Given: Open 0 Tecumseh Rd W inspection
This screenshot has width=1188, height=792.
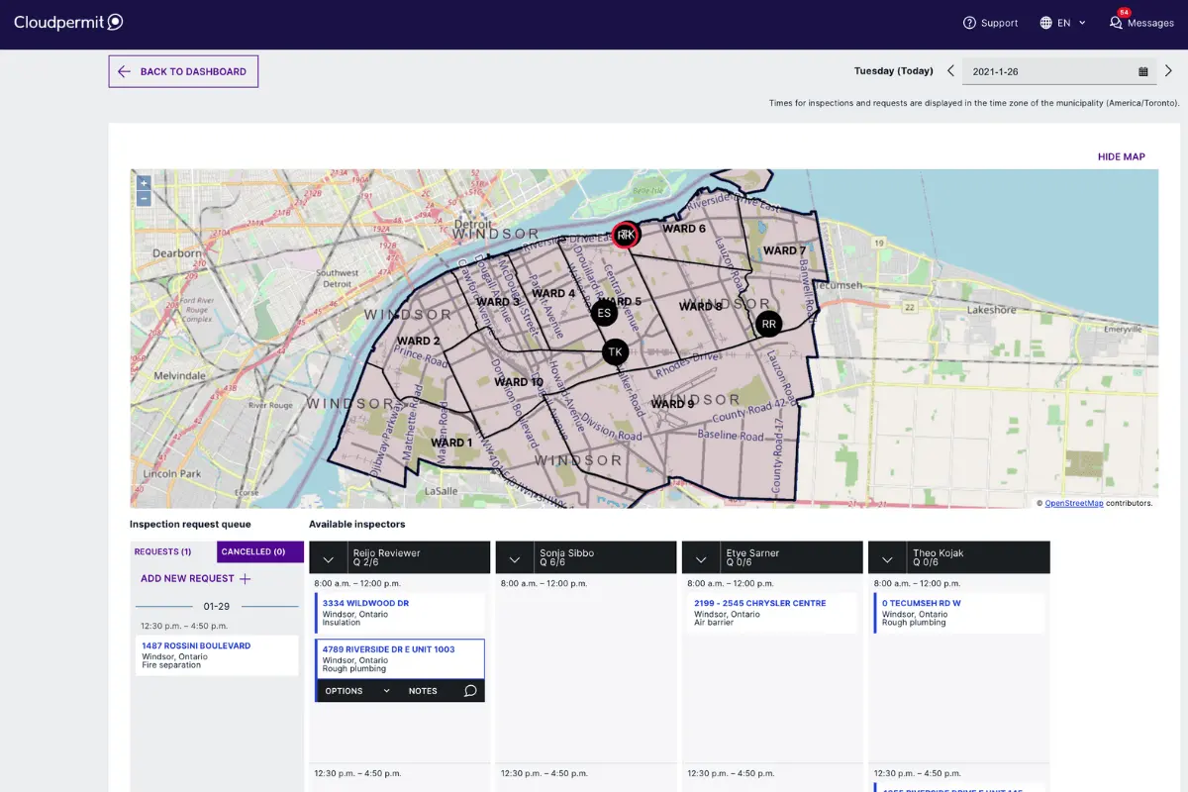Looking at the screenshot, I should click(922, 603).
